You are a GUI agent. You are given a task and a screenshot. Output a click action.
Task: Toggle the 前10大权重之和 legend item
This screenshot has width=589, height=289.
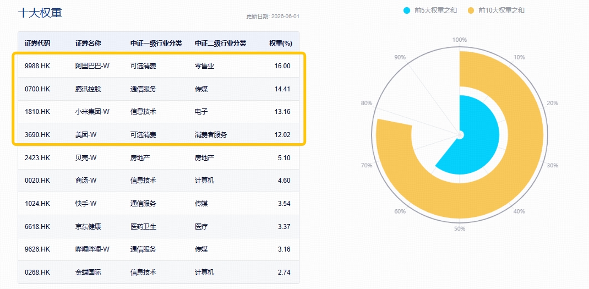pyautogui.click(x=495, y=10)
